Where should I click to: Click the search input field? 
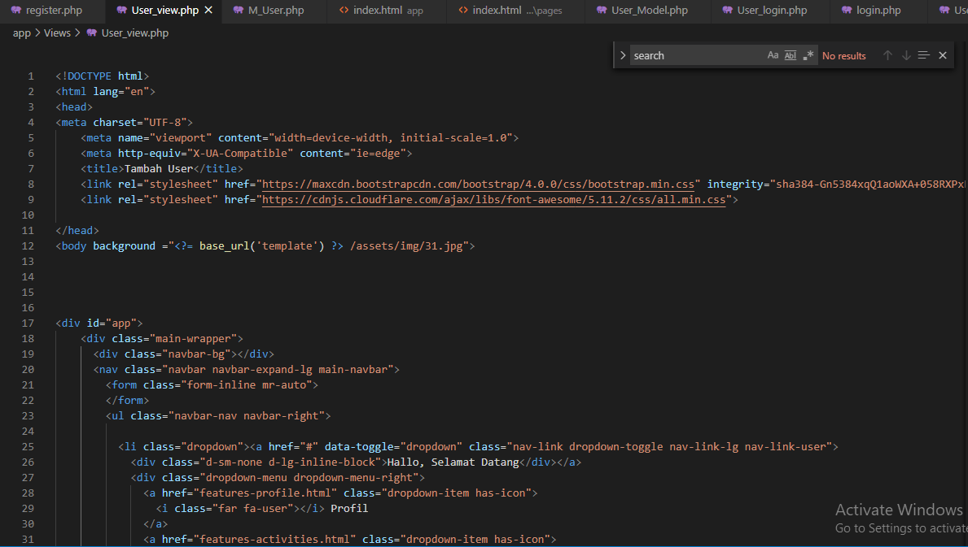pyautogui.click(x=698, y=55)
